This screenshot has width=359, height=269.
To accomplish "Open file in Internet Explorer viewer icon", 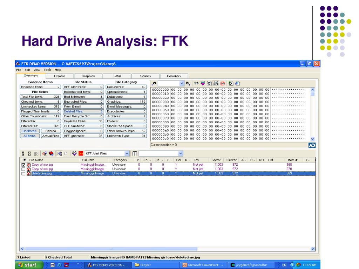I will (237, 83).
